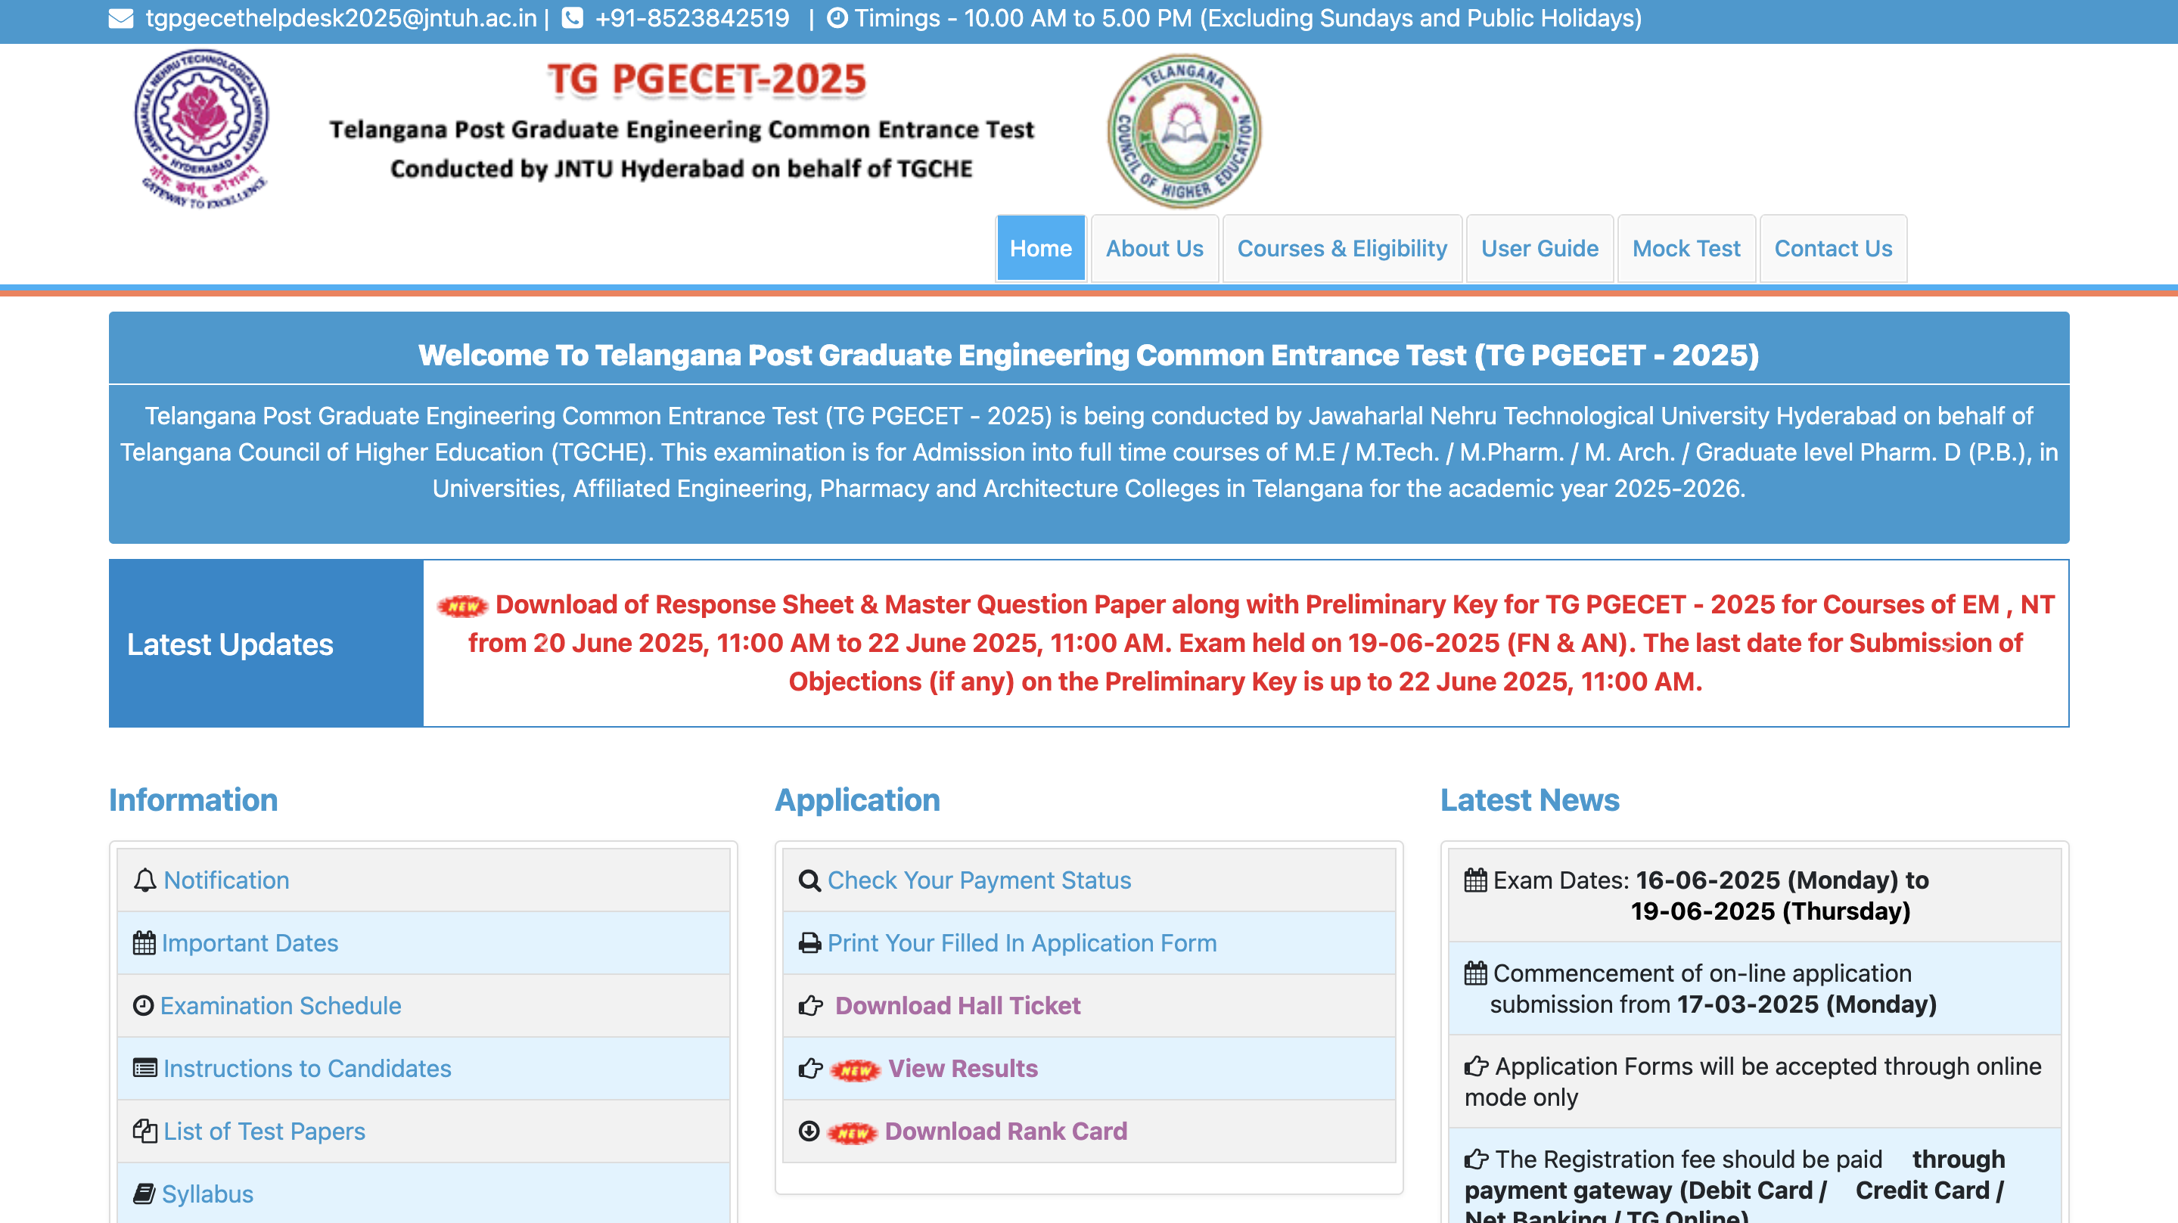Click the submission from 17-03-2025 (Monday) text

[1713, 1004]
